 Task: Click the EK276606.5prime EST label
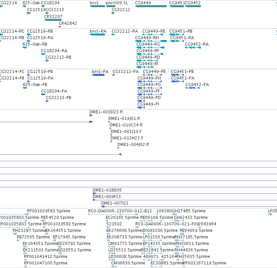tap(124, 231)
